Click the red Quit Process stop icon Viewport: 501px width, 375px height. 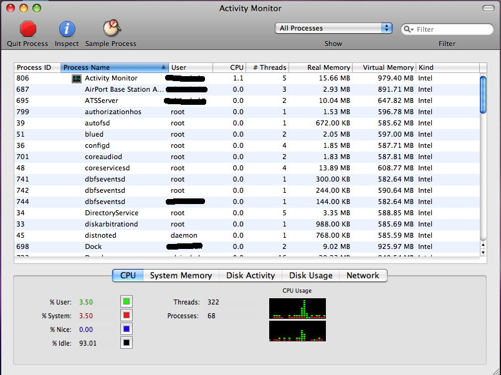(28, 29)
